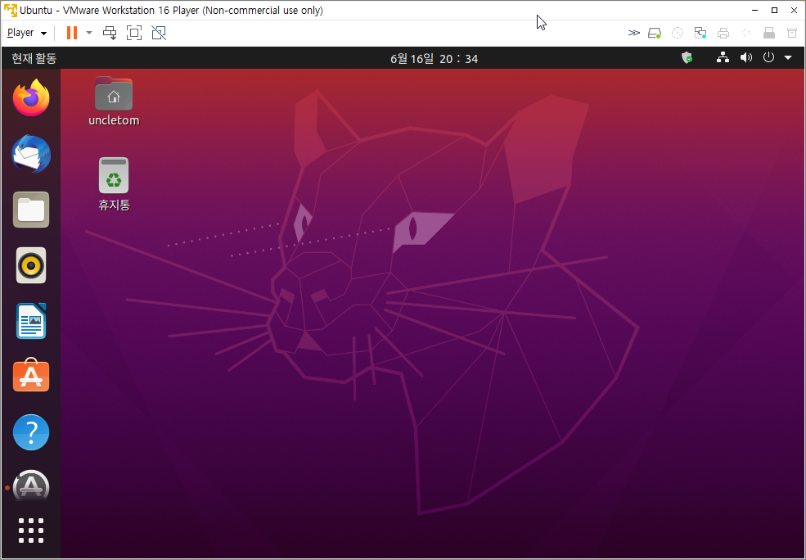Click the sound card device icon
Image resolution: width=806 pixels, height=560 pixels.
pos(746,33)
